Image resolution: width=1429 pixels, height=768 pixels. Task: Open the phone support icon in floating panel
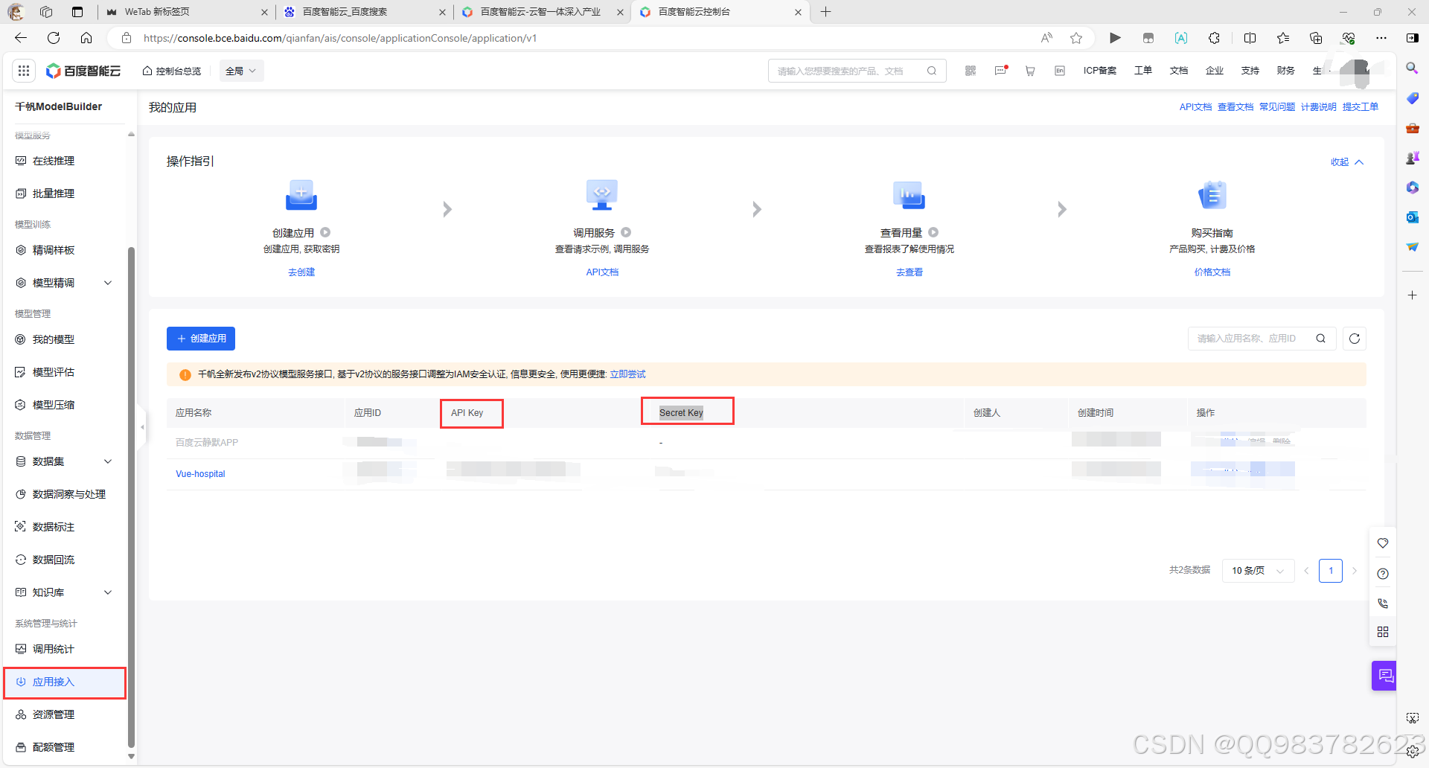click(1383, 603)
